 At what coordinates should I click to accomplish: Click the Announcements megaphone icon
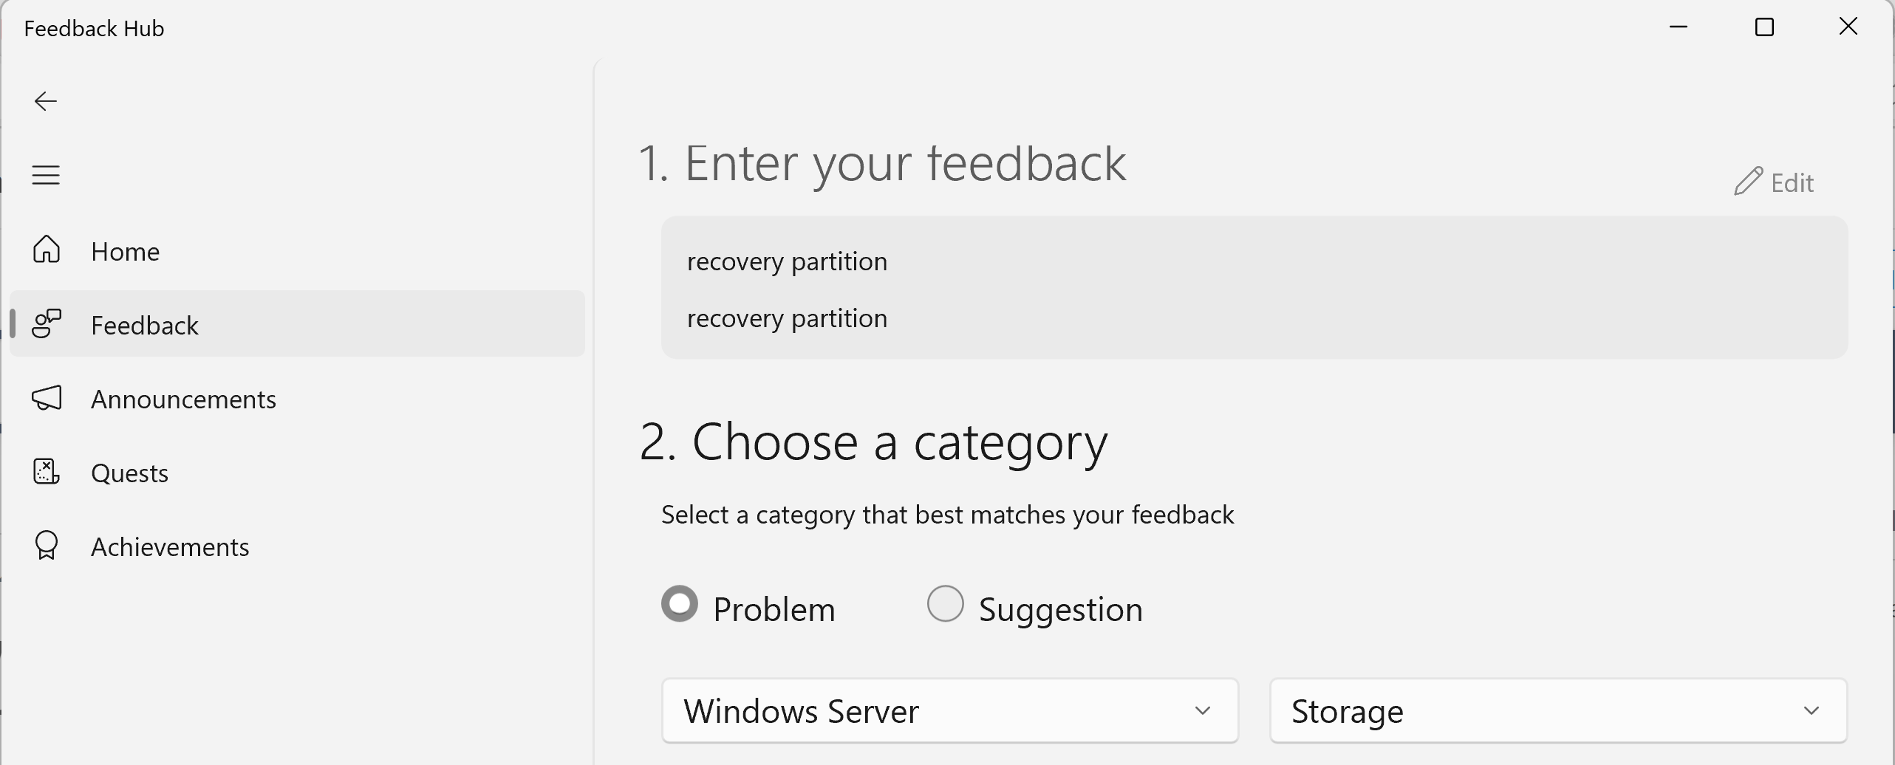(46, 398)
